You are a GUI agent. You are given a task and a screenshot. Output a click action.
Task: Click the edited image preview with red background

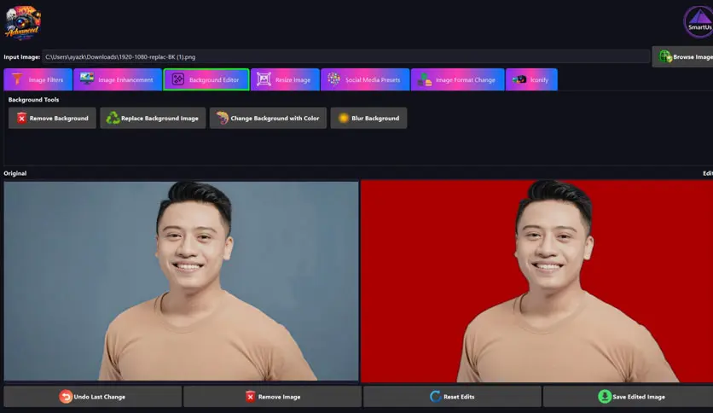click(x=537, y=281)
